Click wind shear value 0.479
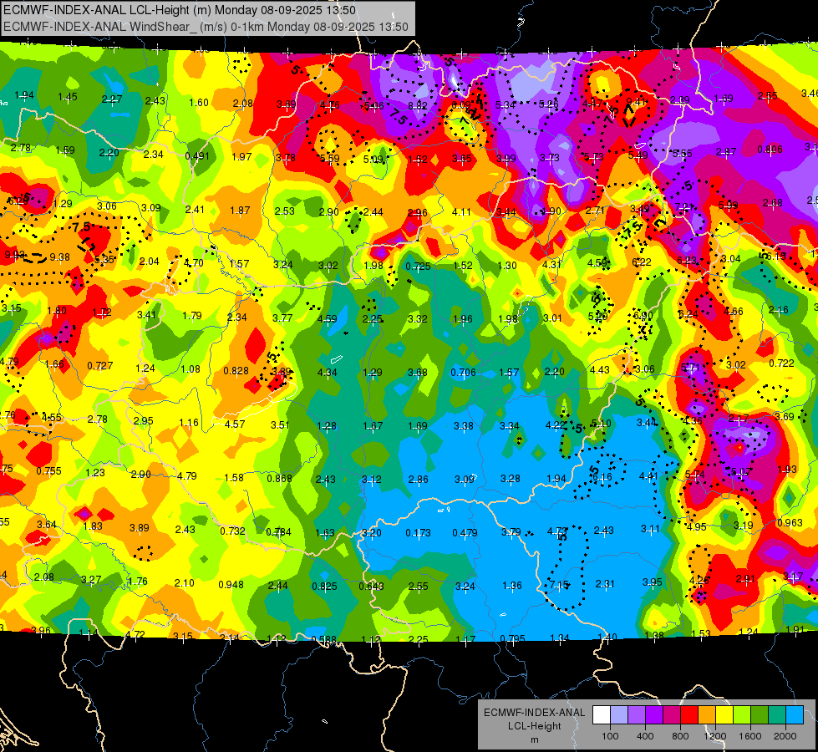Viewport: 818px width, 752px height. pyautogui.click(x=465, y=533)
